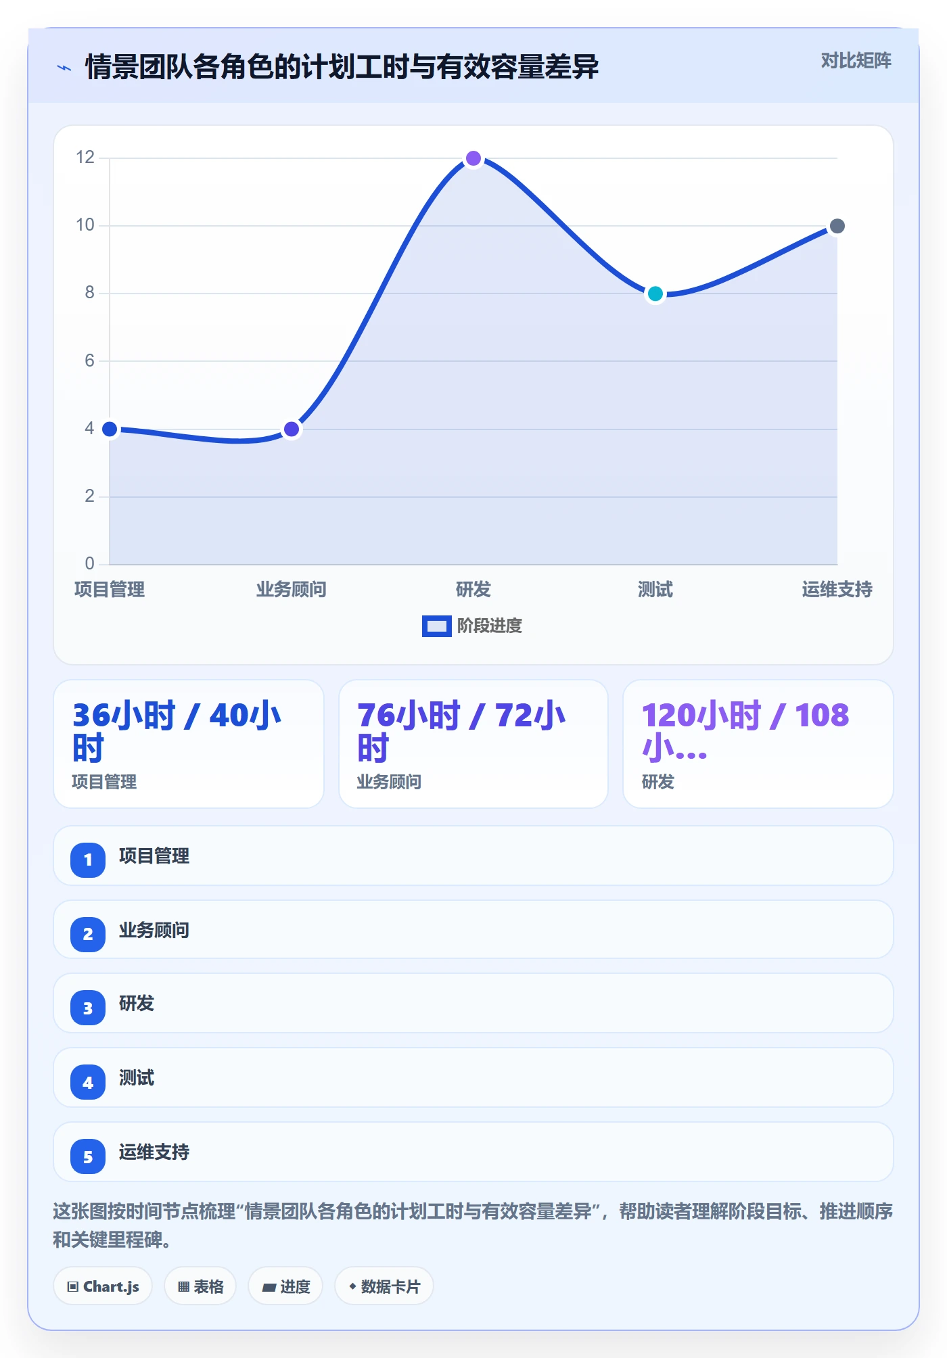Viewport: 947px width, 1358px height.
Task: Click the chart title 情景团队各角色的计划工时与有效容量差异
Action: 342,67
